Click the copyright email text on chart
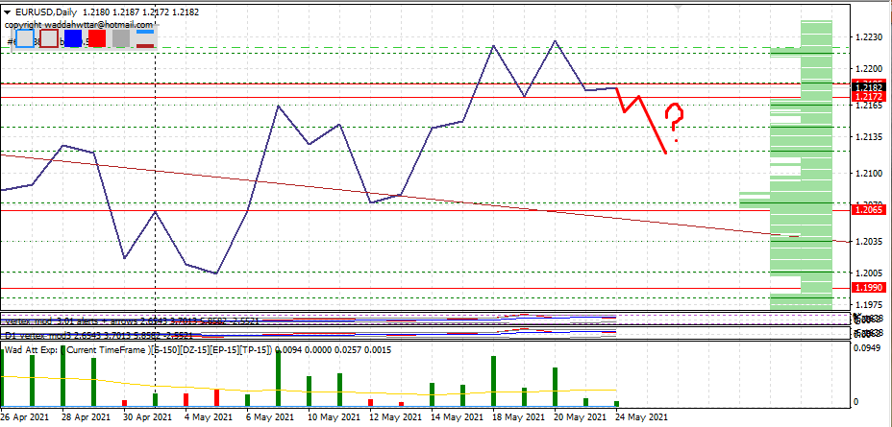The image size is (892, 427). coord(79,23)
